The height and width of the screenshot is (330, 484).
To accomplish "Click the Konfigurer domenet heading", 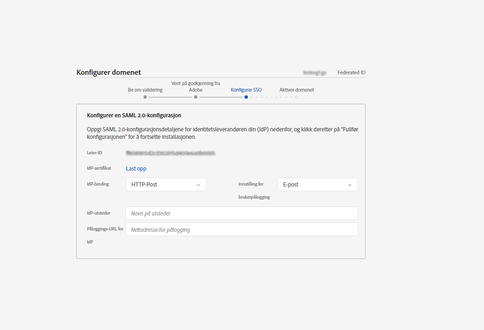I will pyautogui.click(x=108, y=72).
